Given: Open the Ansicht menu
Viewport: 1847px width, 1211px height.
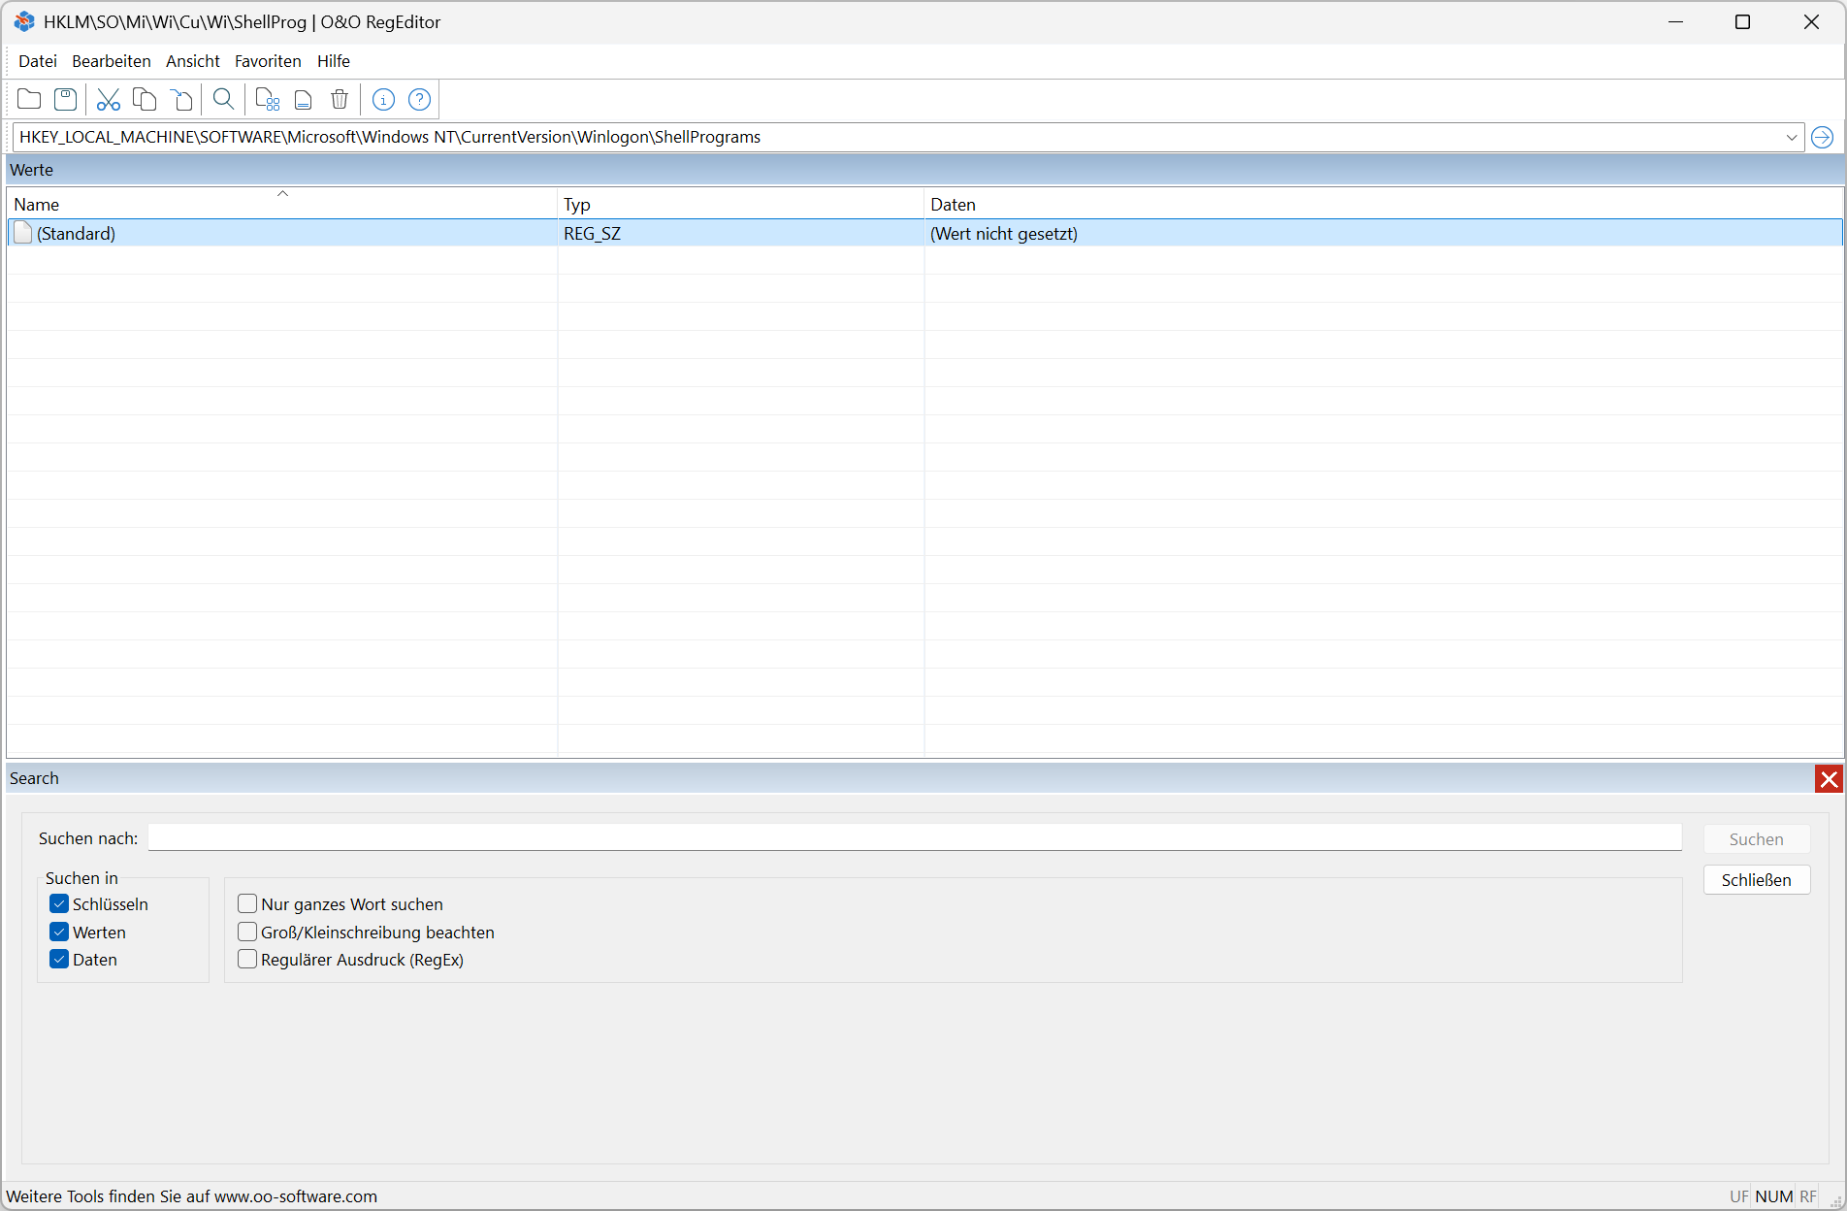Looking at the screenshot, I should (x=193, y=61).
